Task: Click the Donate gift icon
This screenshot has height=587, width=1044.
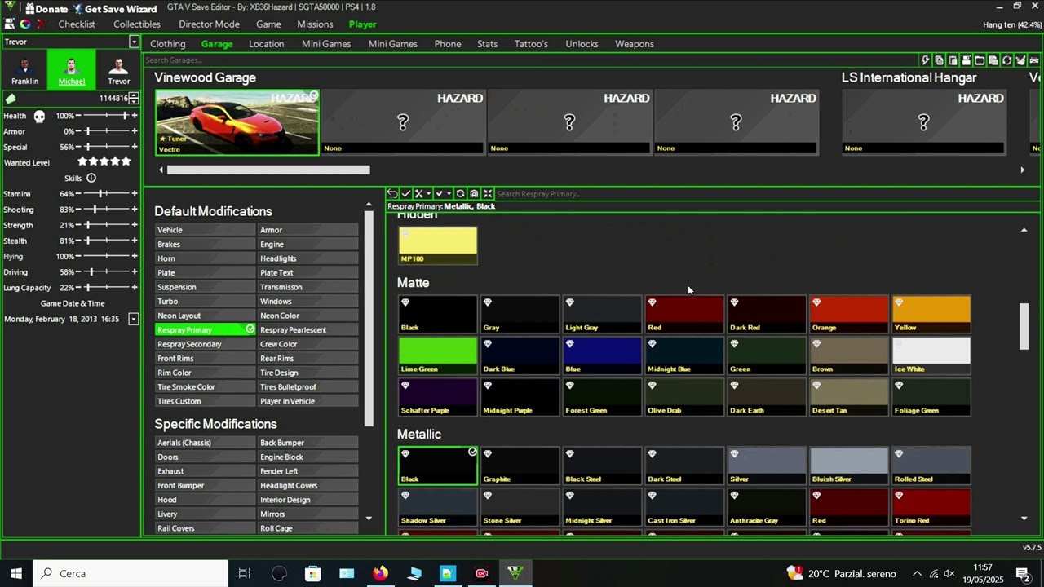Action: point(29,8)
